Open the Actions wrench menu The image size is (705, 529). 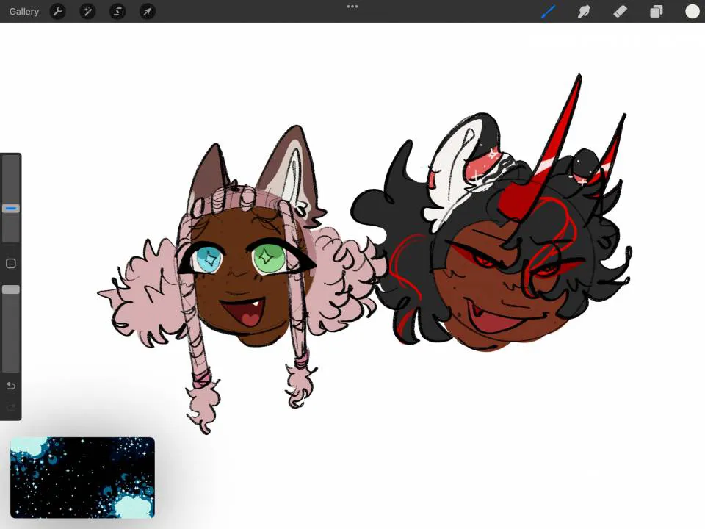(x=57, y=12)
